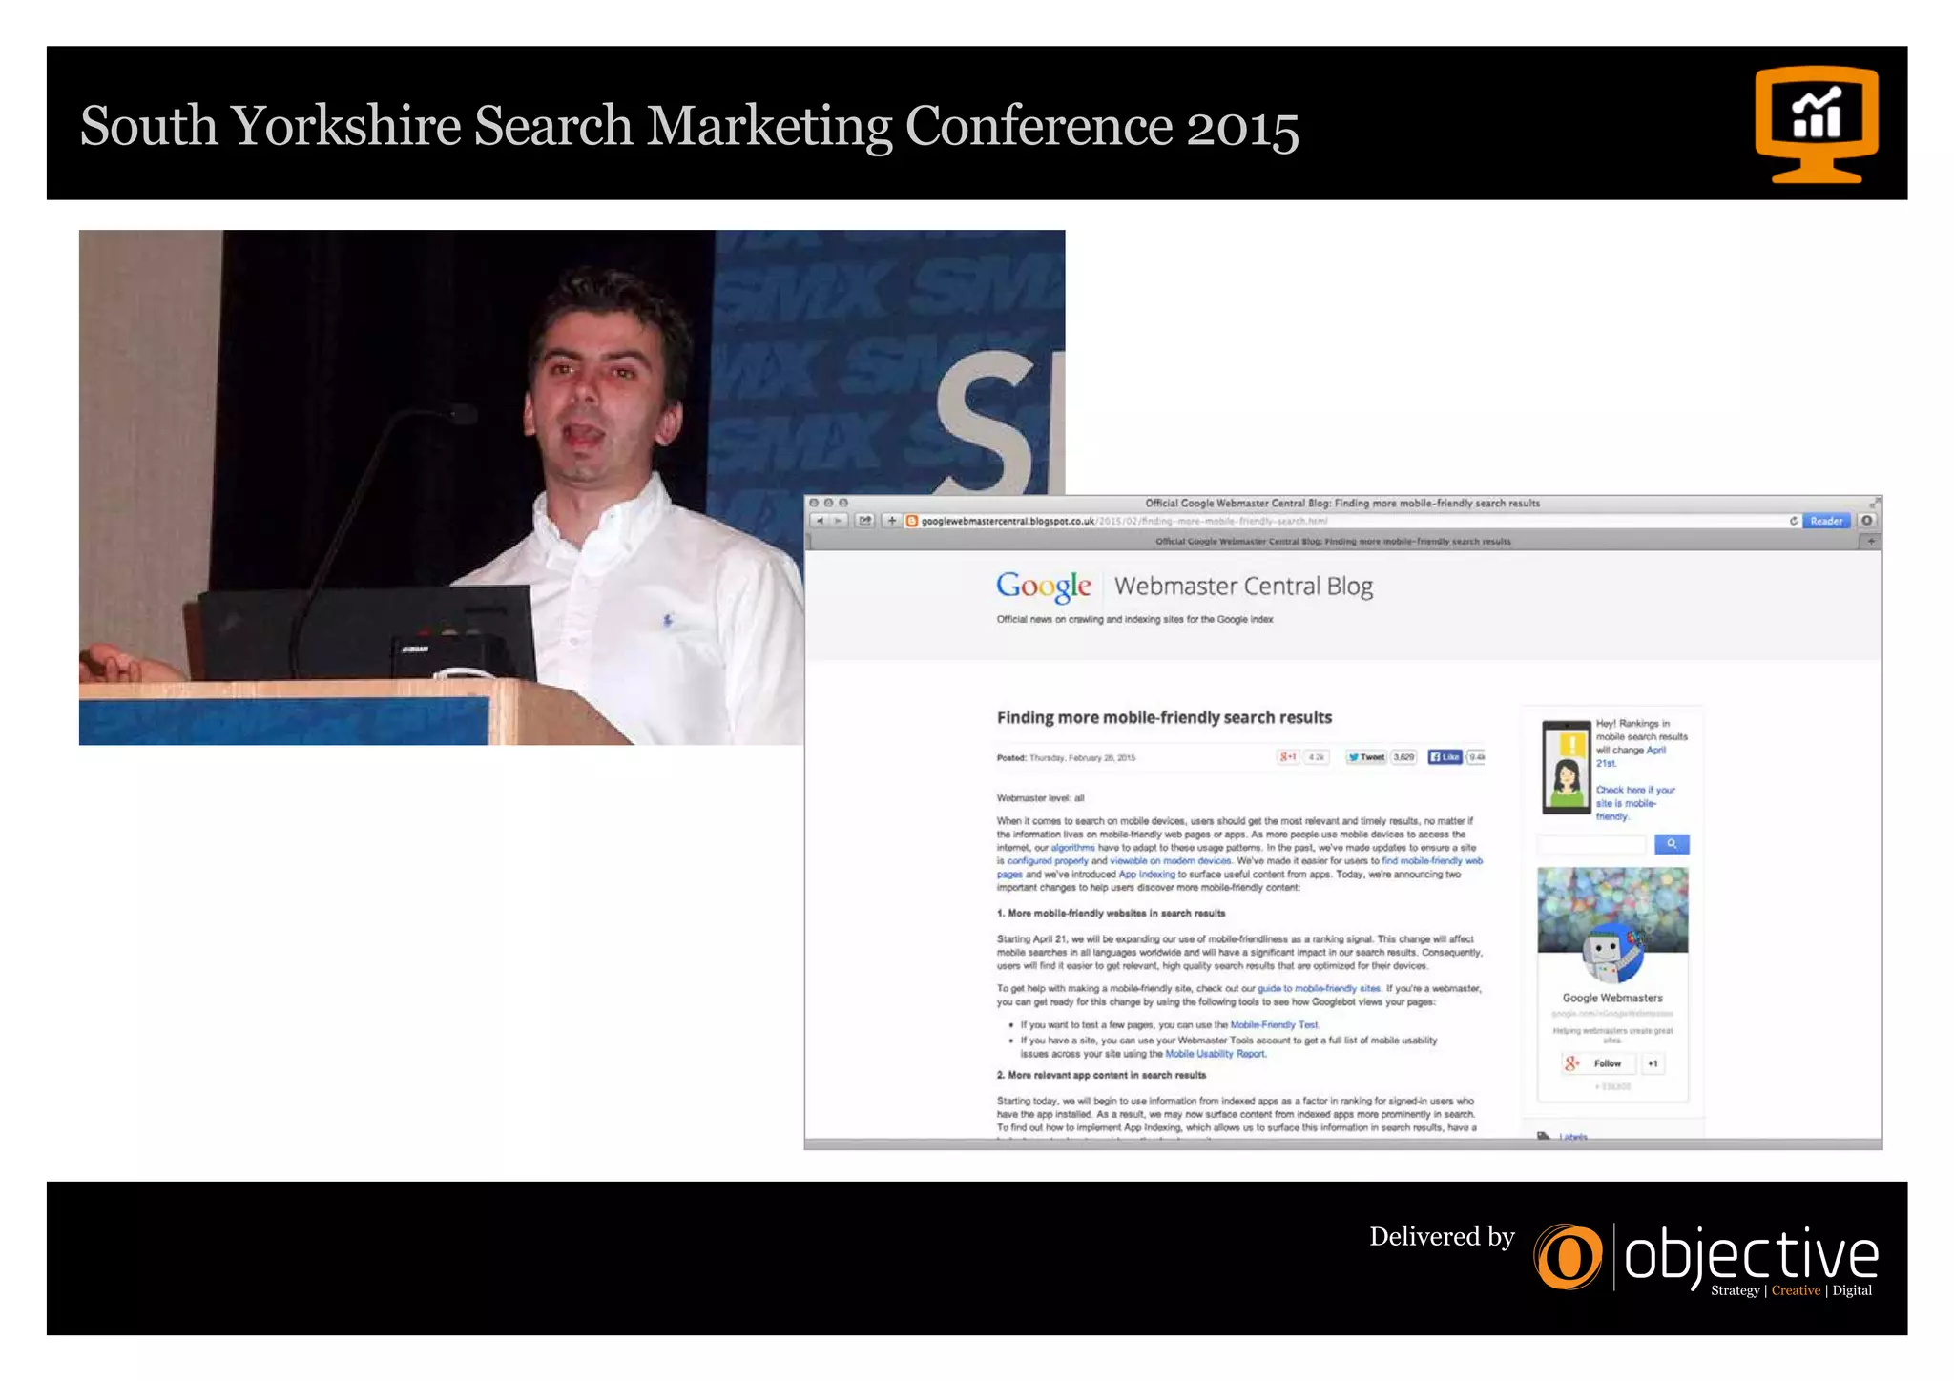1954x1381 pixels.
Task: Open the App Indexing link
Action: coord(1147,874)
